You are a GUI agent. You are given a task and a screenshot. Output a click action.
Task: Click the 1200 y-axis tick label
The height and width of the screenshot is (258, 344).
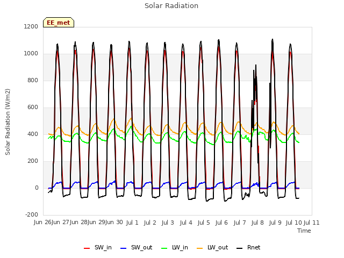tap(31, 26)
